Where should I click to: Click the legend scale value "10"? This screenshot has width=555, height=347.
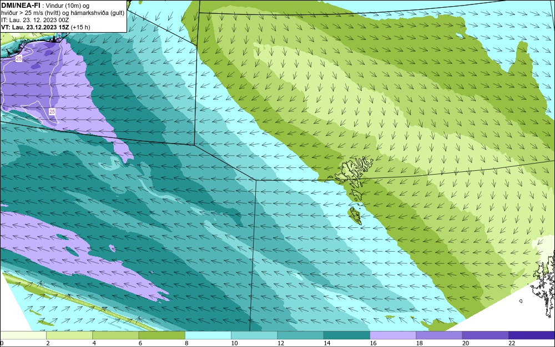(234, 343)
